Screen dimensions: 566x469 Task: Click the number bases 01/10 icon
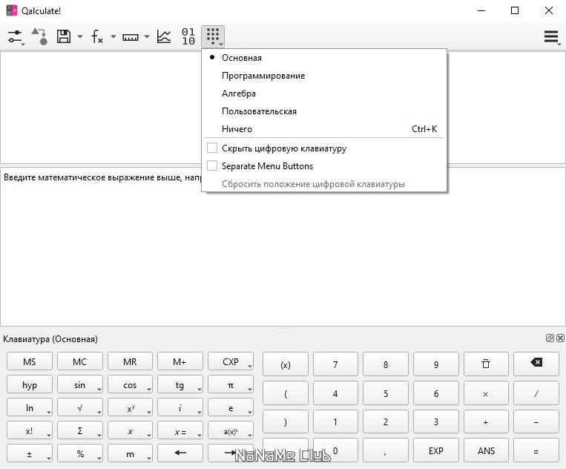tap(188, 36)
